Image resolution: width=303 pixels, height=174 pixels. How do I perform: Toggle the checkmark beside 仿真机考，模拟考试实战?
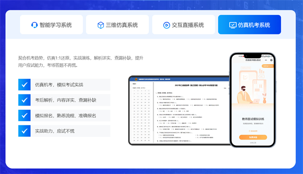(x=24, y=85)
